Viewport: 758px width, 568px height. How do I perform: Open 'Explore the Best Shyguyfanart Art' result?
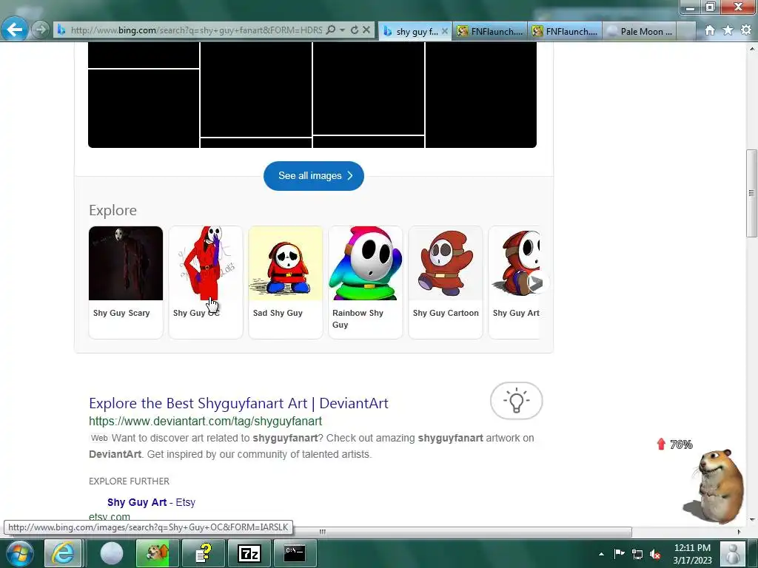coord(238,403)
